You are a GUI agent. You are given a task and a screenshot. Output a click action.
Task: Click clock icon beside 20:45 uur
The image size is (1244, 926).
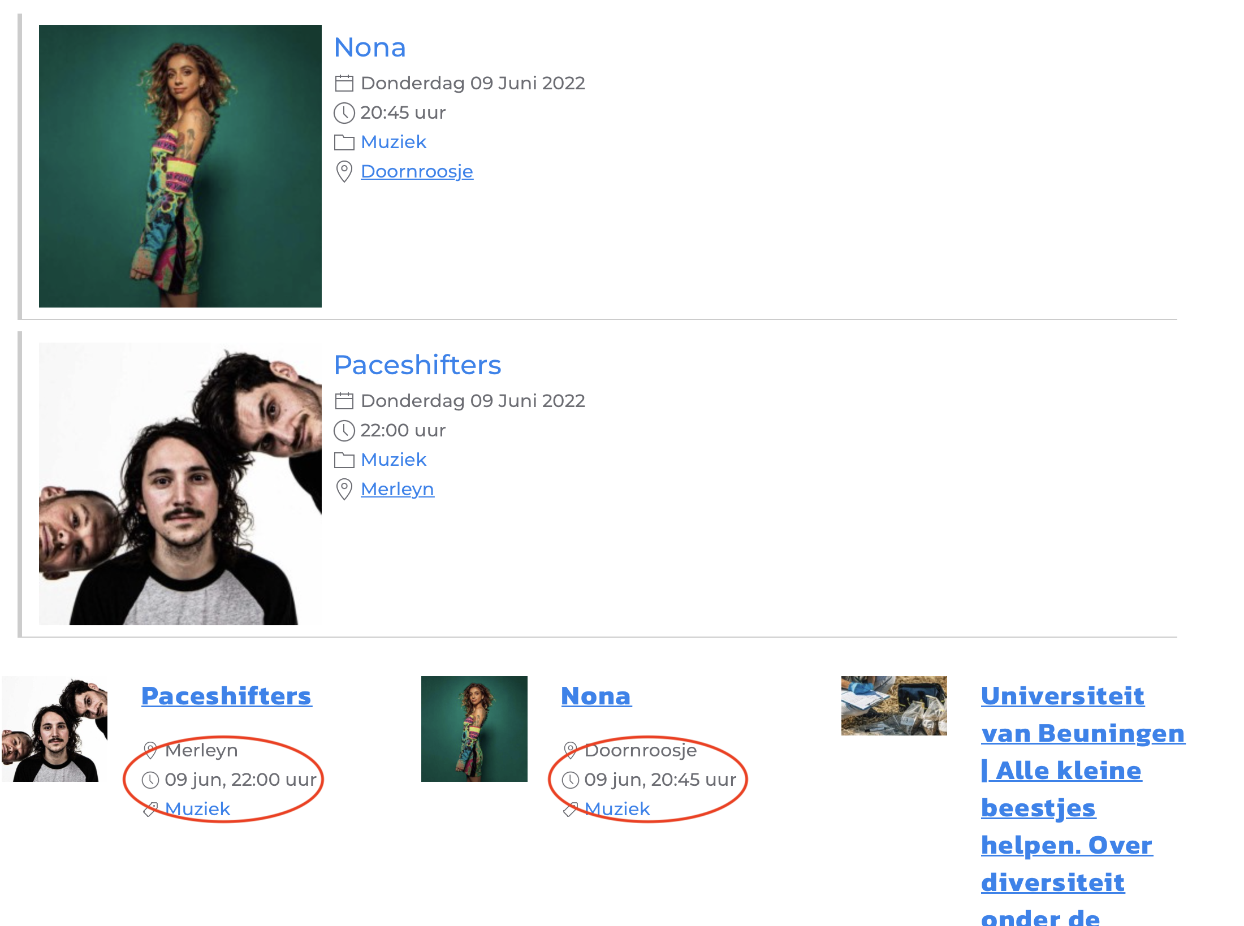point(344,113)
